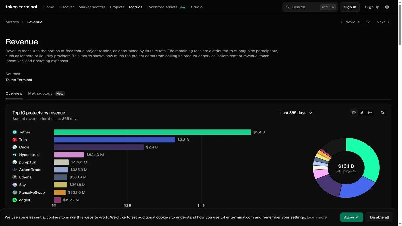Viewport: 402px width, 226px height.
Task: Click the pump.fun project name
Action: [27, 162]
